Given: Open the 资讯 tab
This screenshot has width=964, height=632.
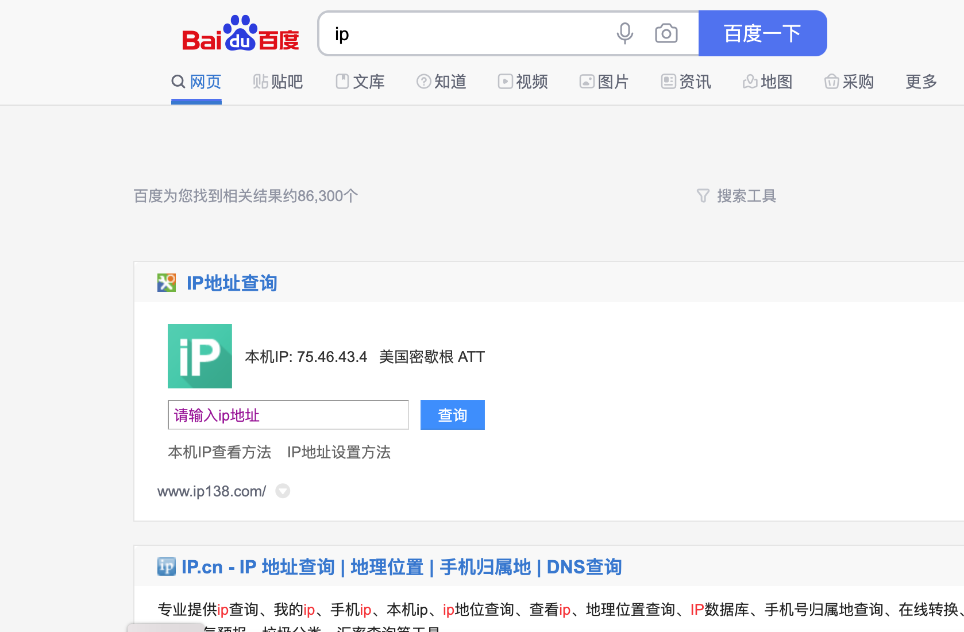Looking at the screenshot, I should 686,82.
